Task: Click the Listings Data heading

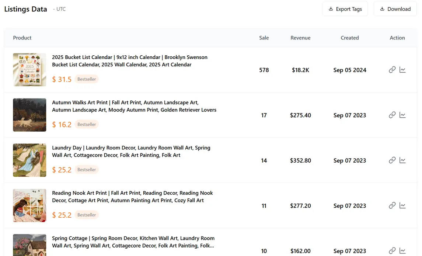Action: point(25,9)
